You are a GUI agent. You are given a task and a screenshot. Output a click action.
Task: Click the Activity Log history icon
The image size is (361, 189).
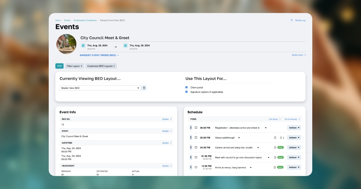pyautogui.click(x=292, y=20)
